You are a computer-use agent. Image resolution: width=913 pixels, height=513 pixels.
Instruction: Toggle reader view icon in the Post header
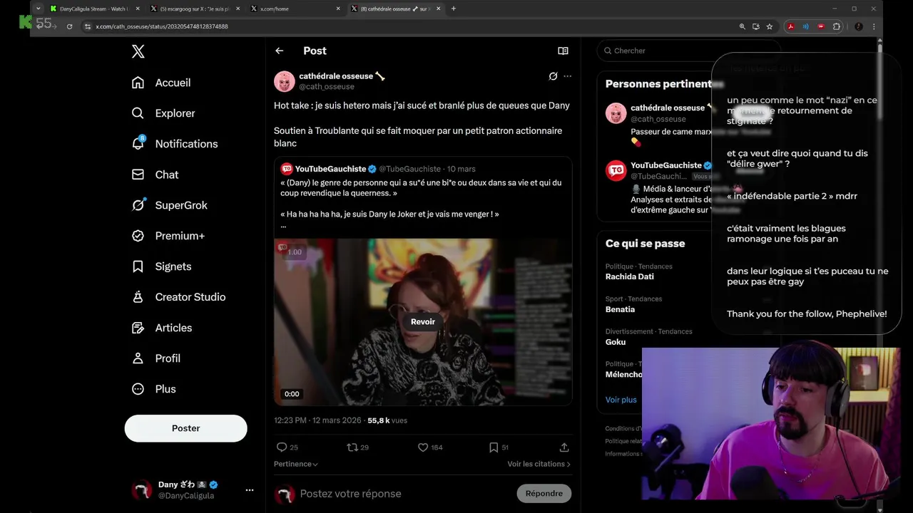563,51
